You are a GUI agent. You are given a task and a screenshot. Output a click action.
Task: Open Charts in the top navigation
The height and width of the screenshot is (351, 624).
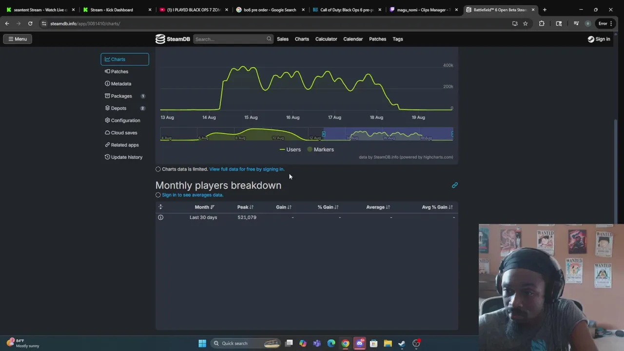coord(302,39)
